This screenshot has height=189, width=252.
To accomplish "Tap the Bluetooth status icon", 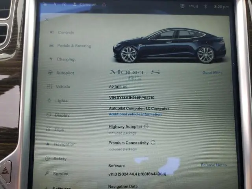I will point(206,6).
